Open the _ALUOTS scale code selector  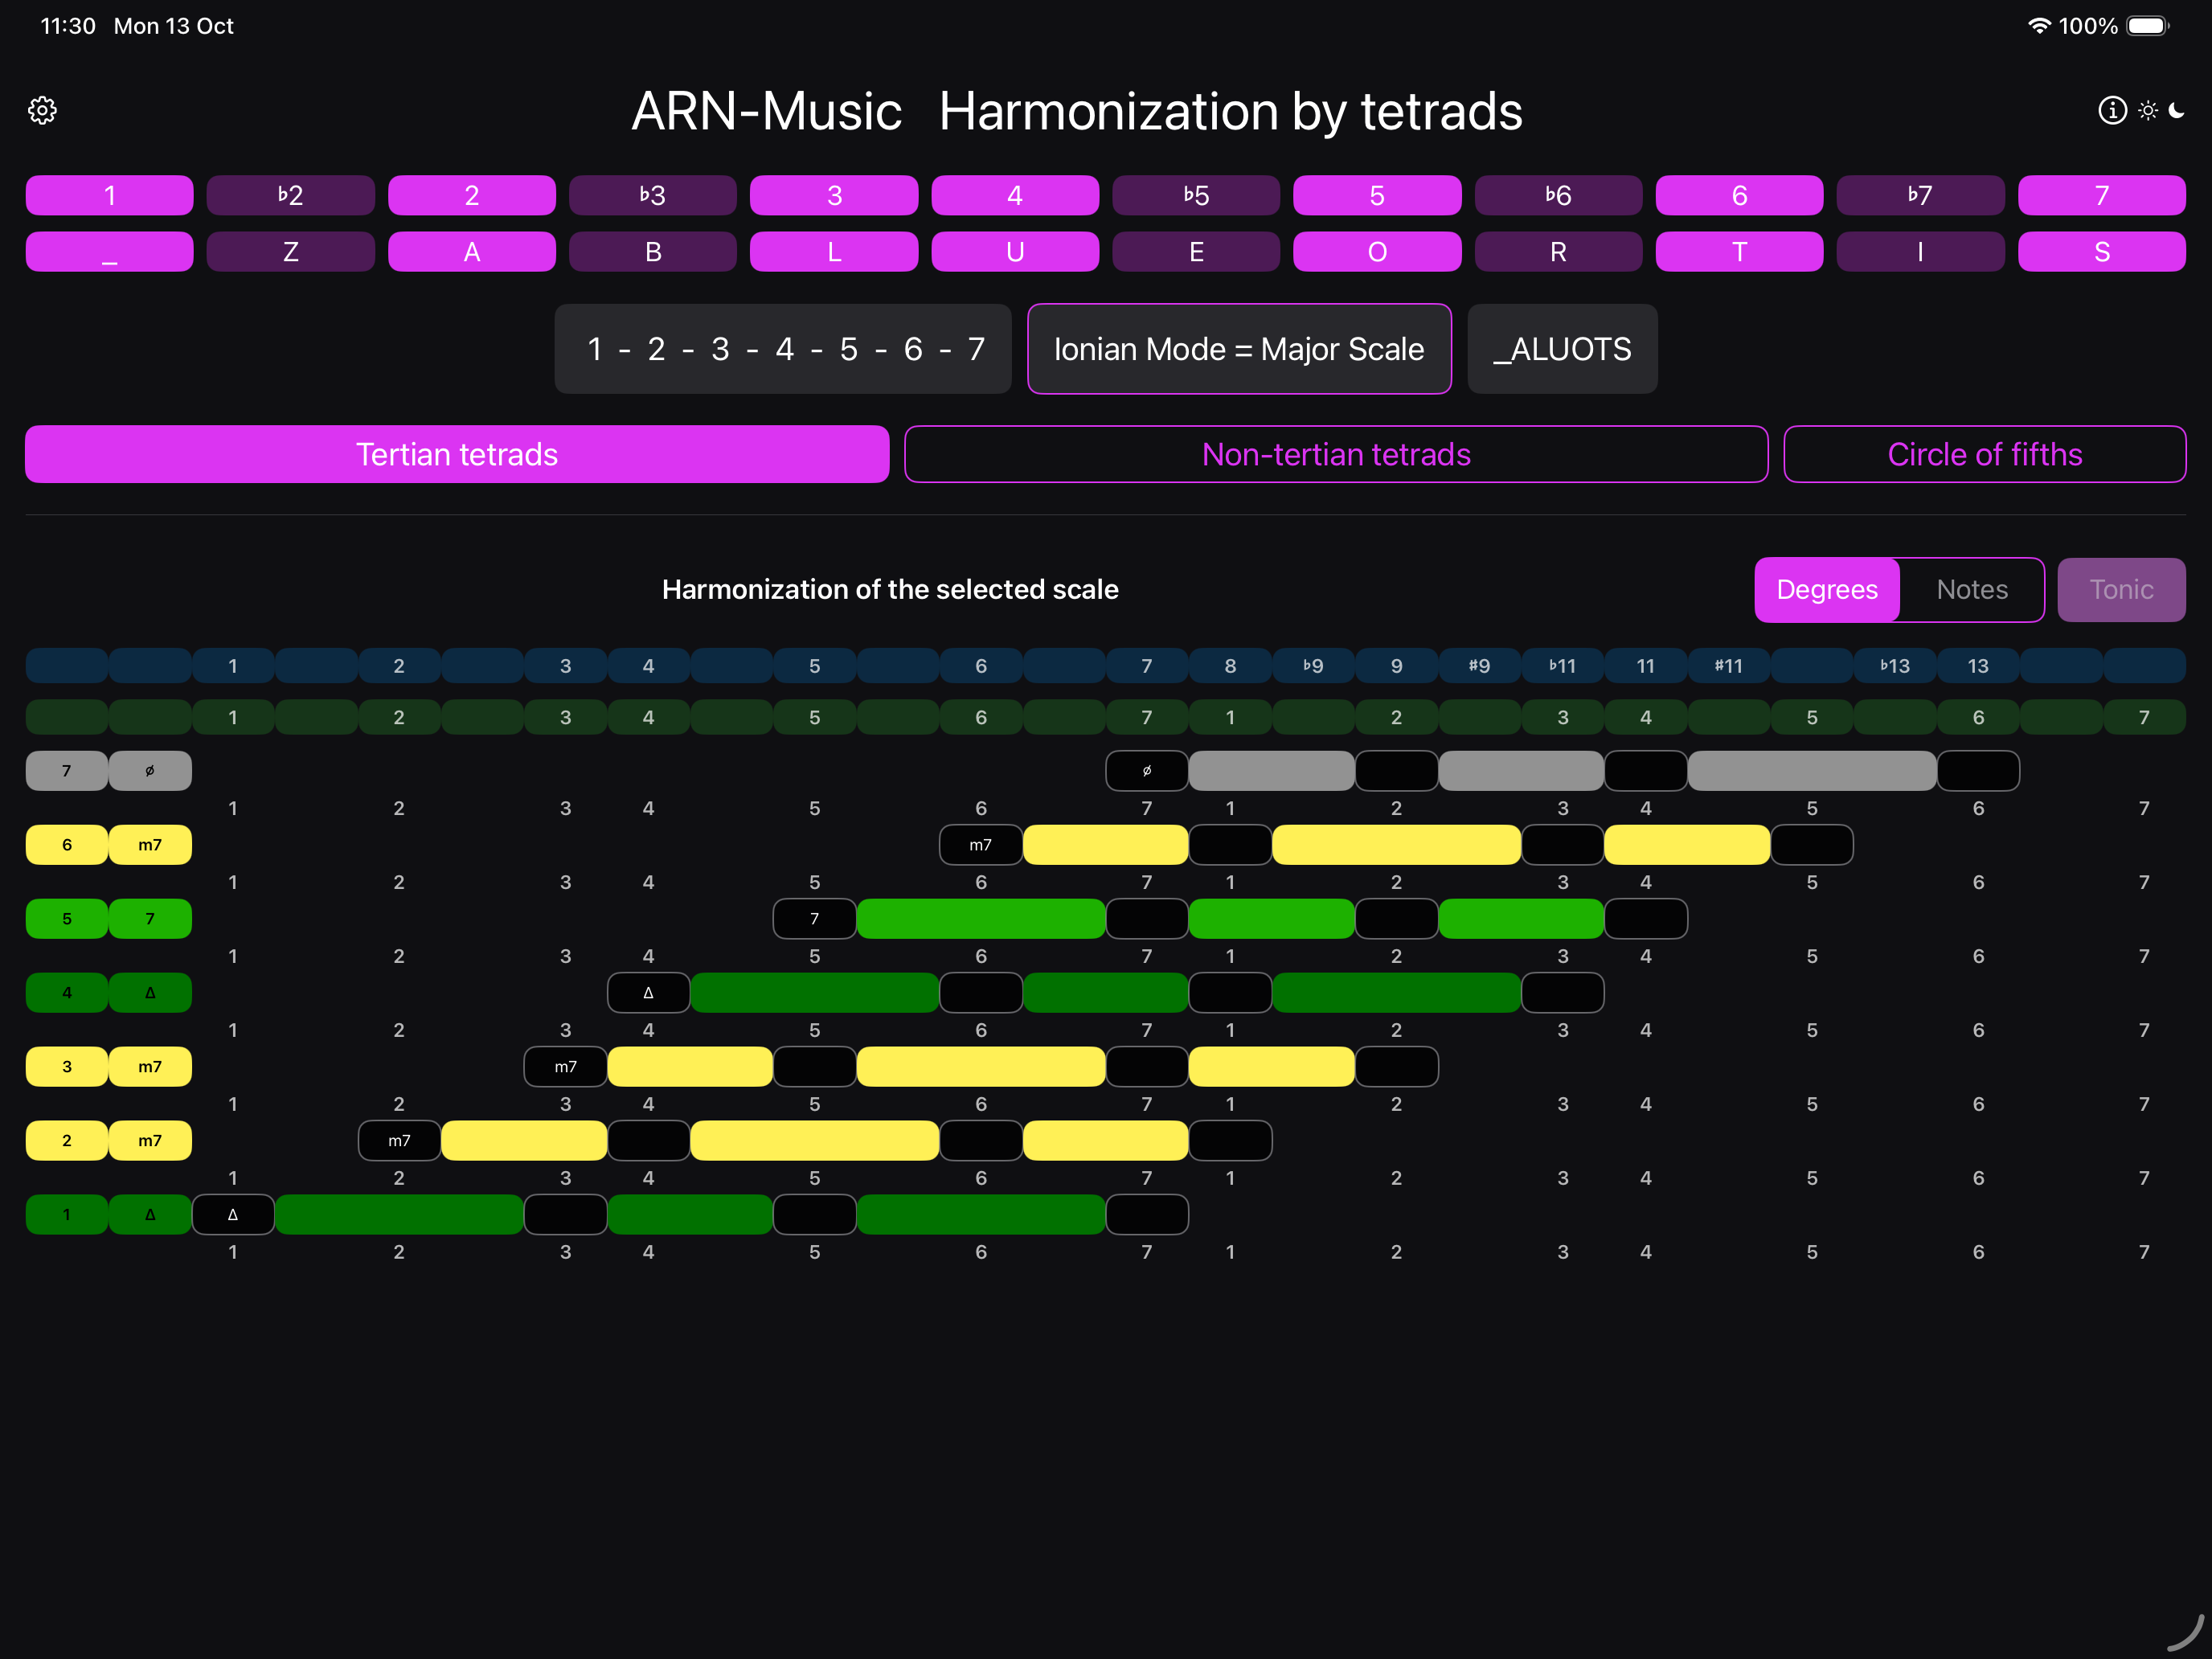pyautogui.click(x=1562, y=349)
